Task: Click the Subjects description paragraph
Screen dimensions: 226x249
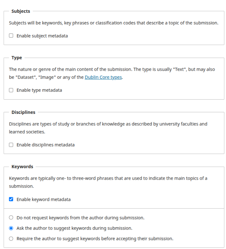Action: (114, 23)
